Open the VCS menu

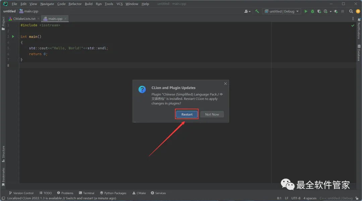(119, 4)
